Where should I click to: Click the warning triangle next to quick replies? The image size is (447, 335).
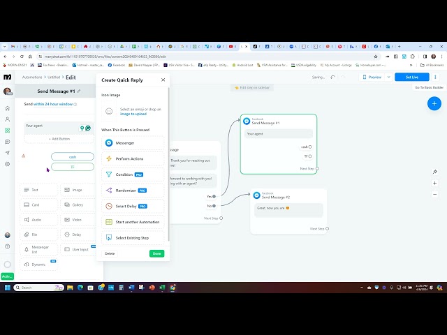coord(23,156)
